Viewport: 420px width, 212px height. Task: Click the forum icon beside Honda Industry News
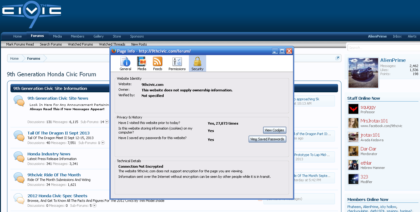point(19,157)
